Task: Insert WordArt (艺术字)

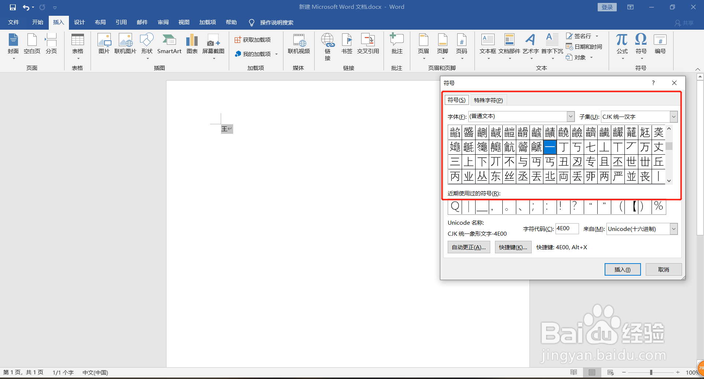Action: 531,46
